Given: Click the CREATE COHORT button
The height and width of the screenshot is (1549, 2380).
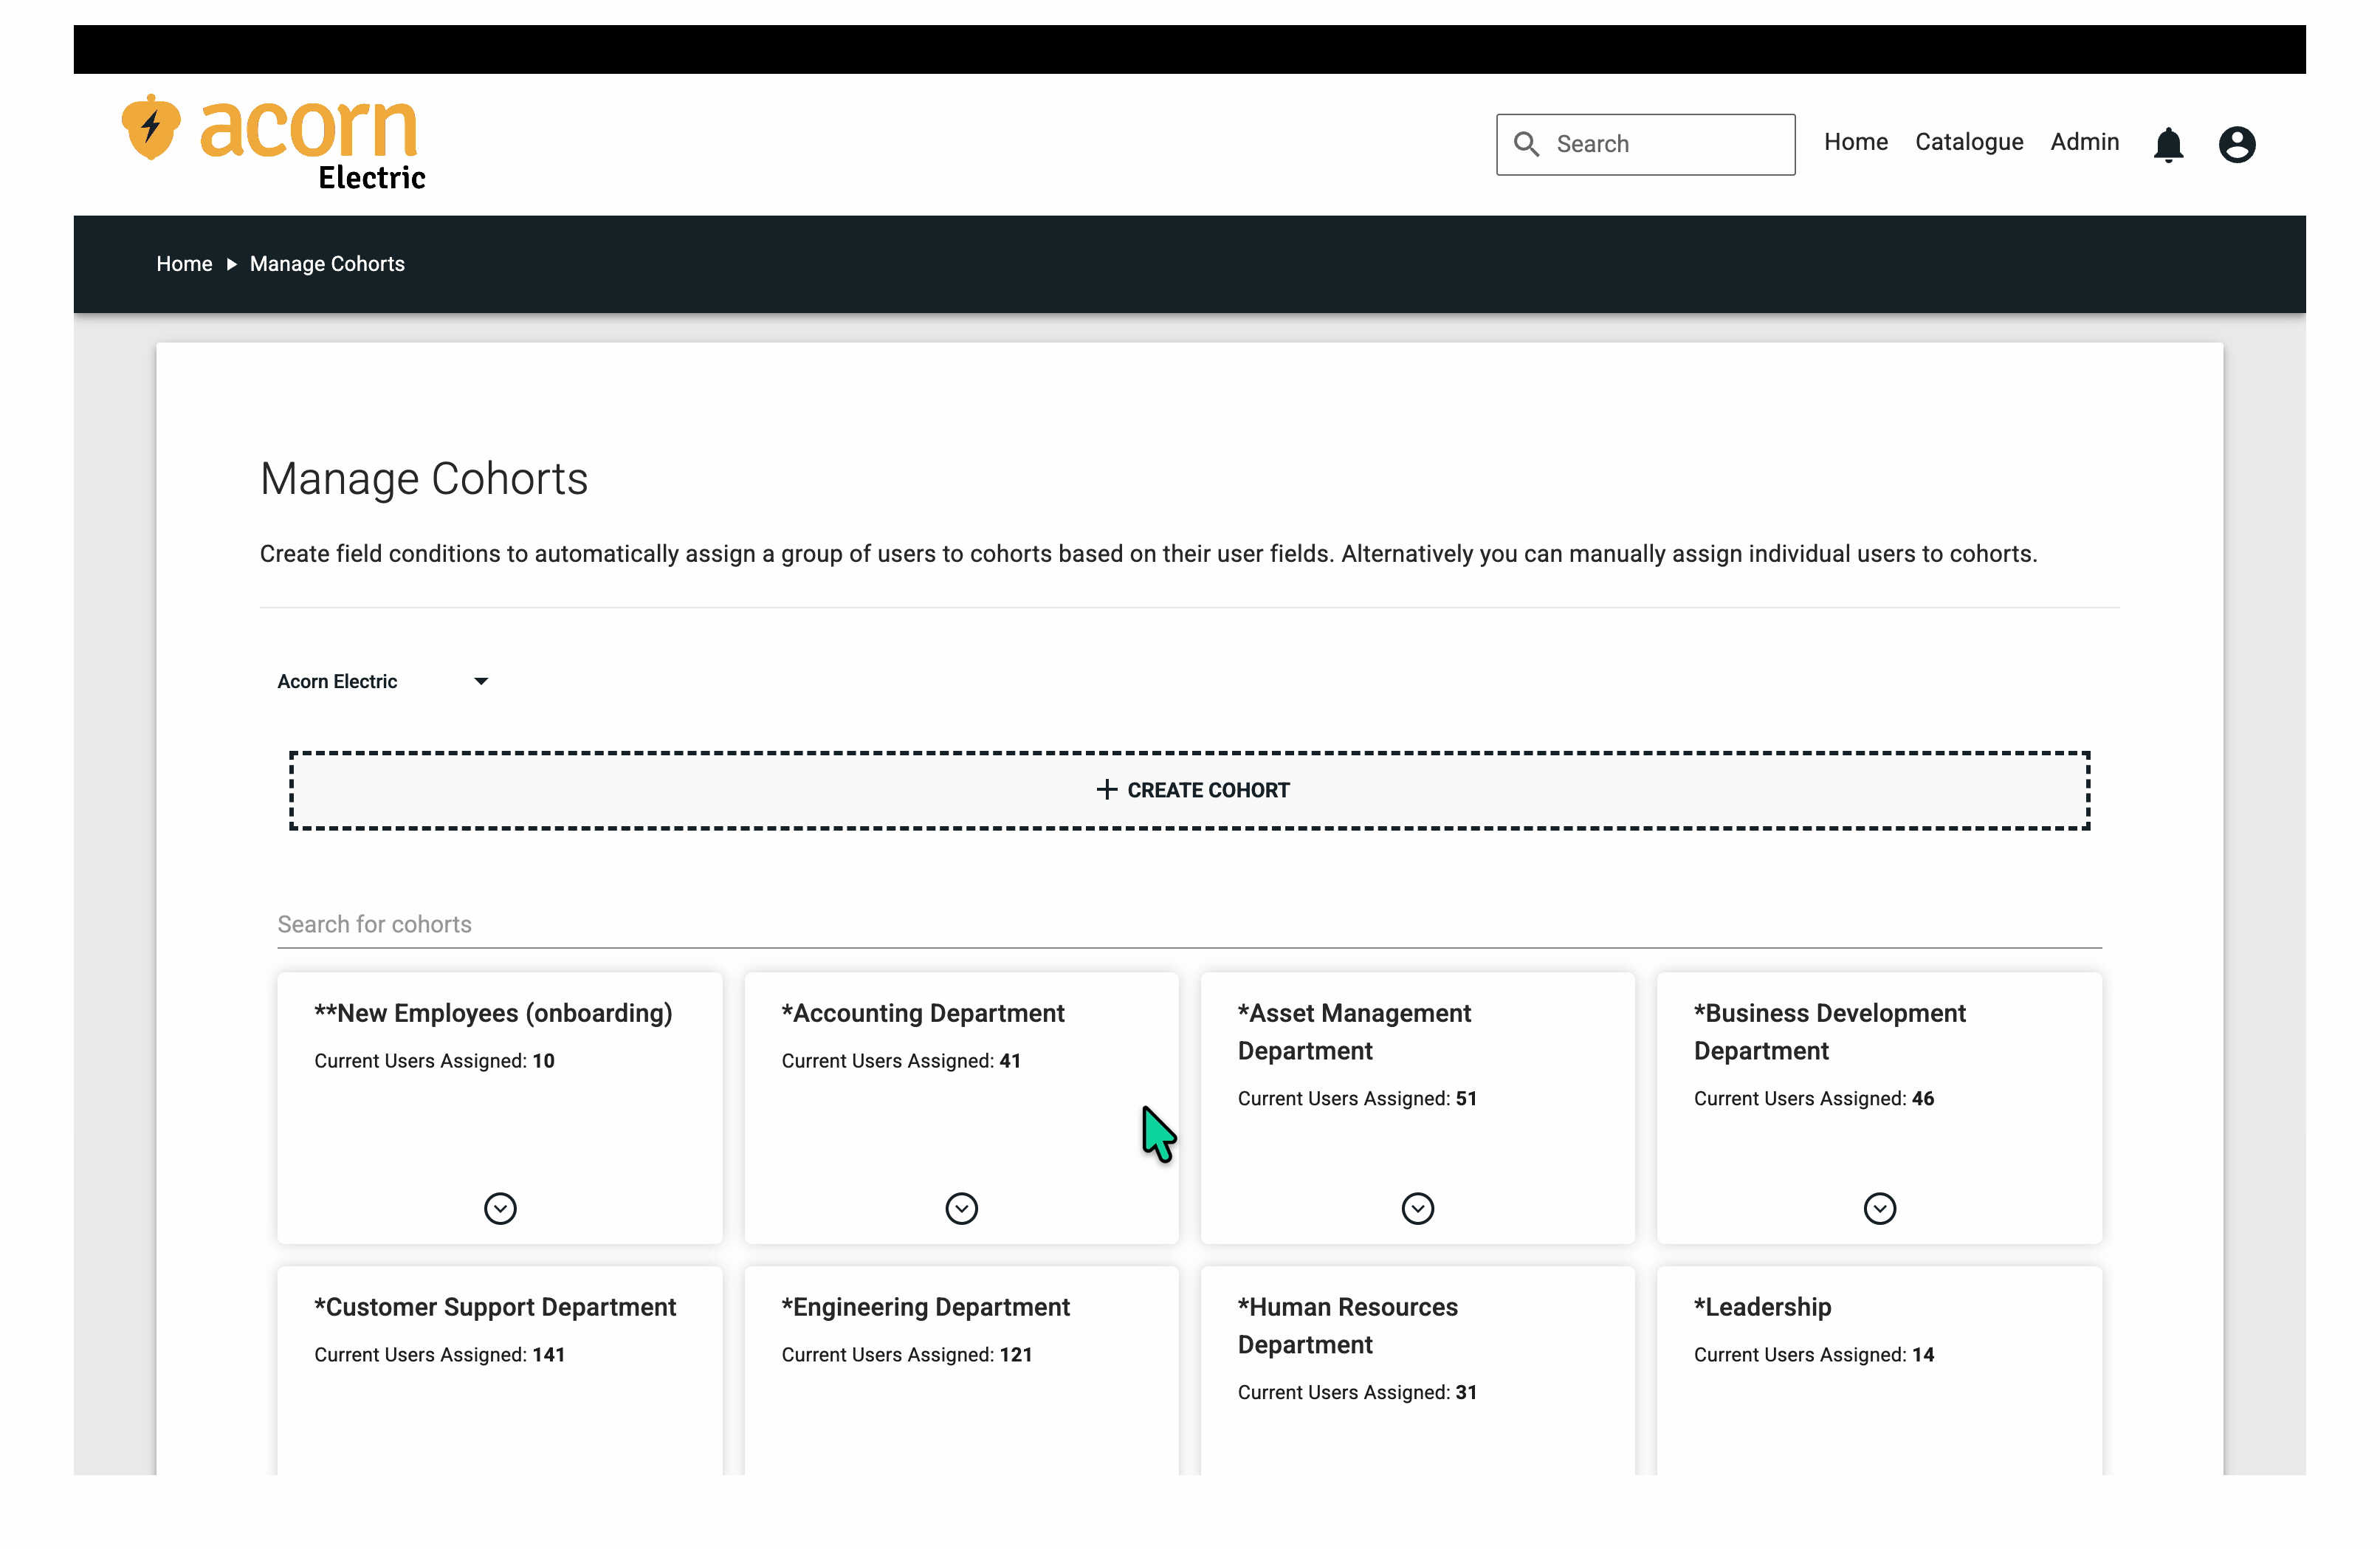Looking at the screenshot, I should [1190, 790].
